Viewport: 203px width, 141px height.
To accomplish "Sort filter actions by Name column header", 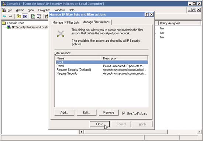I will [x=78, y=58].
